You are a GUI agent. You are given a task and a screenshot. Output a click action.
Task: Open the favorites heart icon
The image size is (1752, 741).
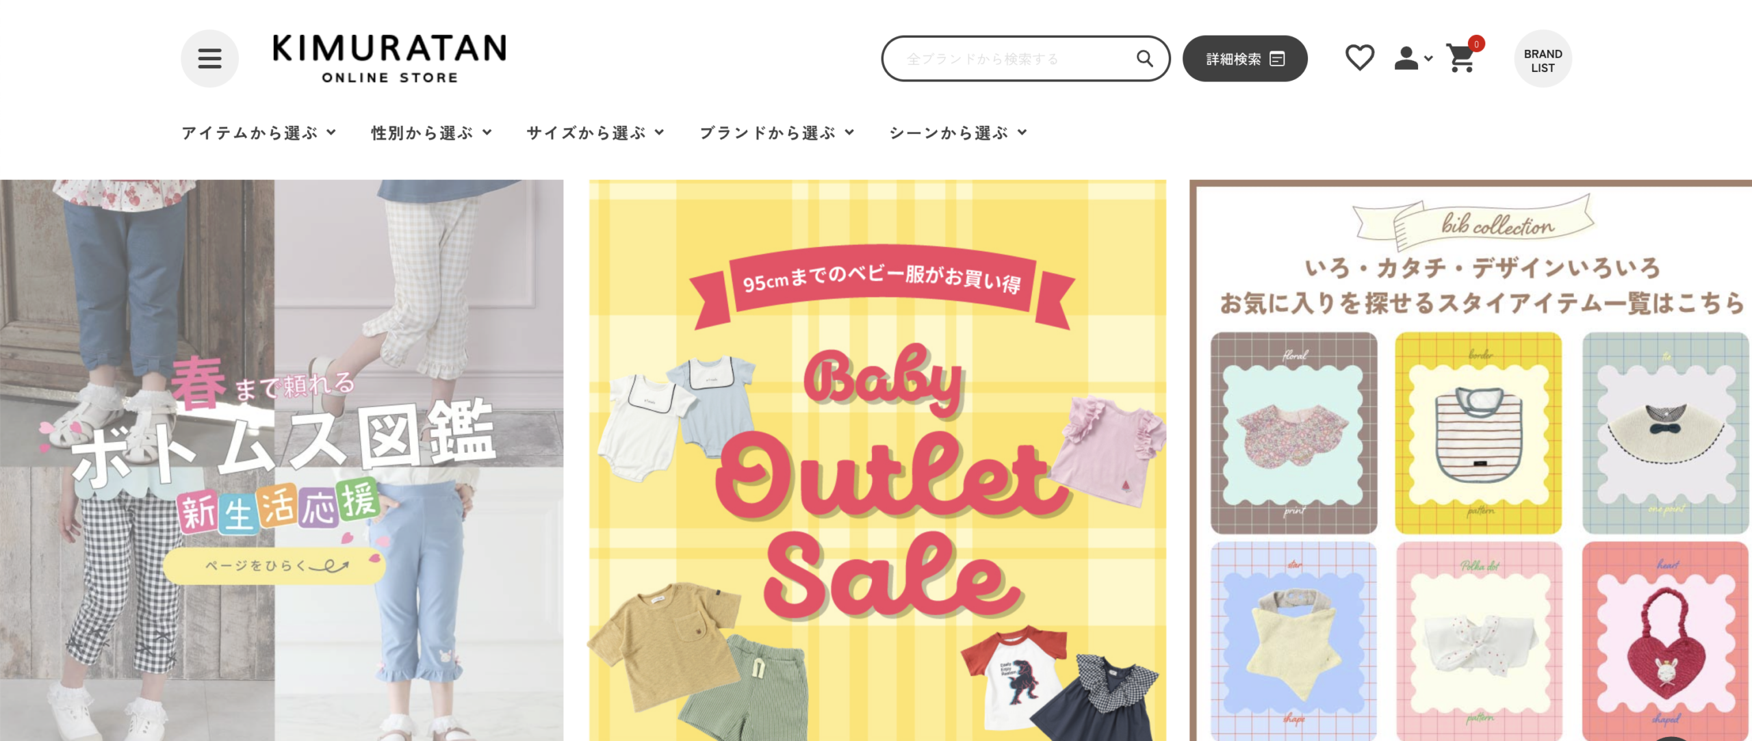(1359, 58)
